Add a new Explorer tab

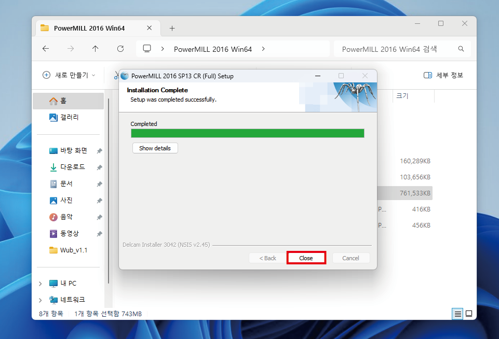[172, 29]
